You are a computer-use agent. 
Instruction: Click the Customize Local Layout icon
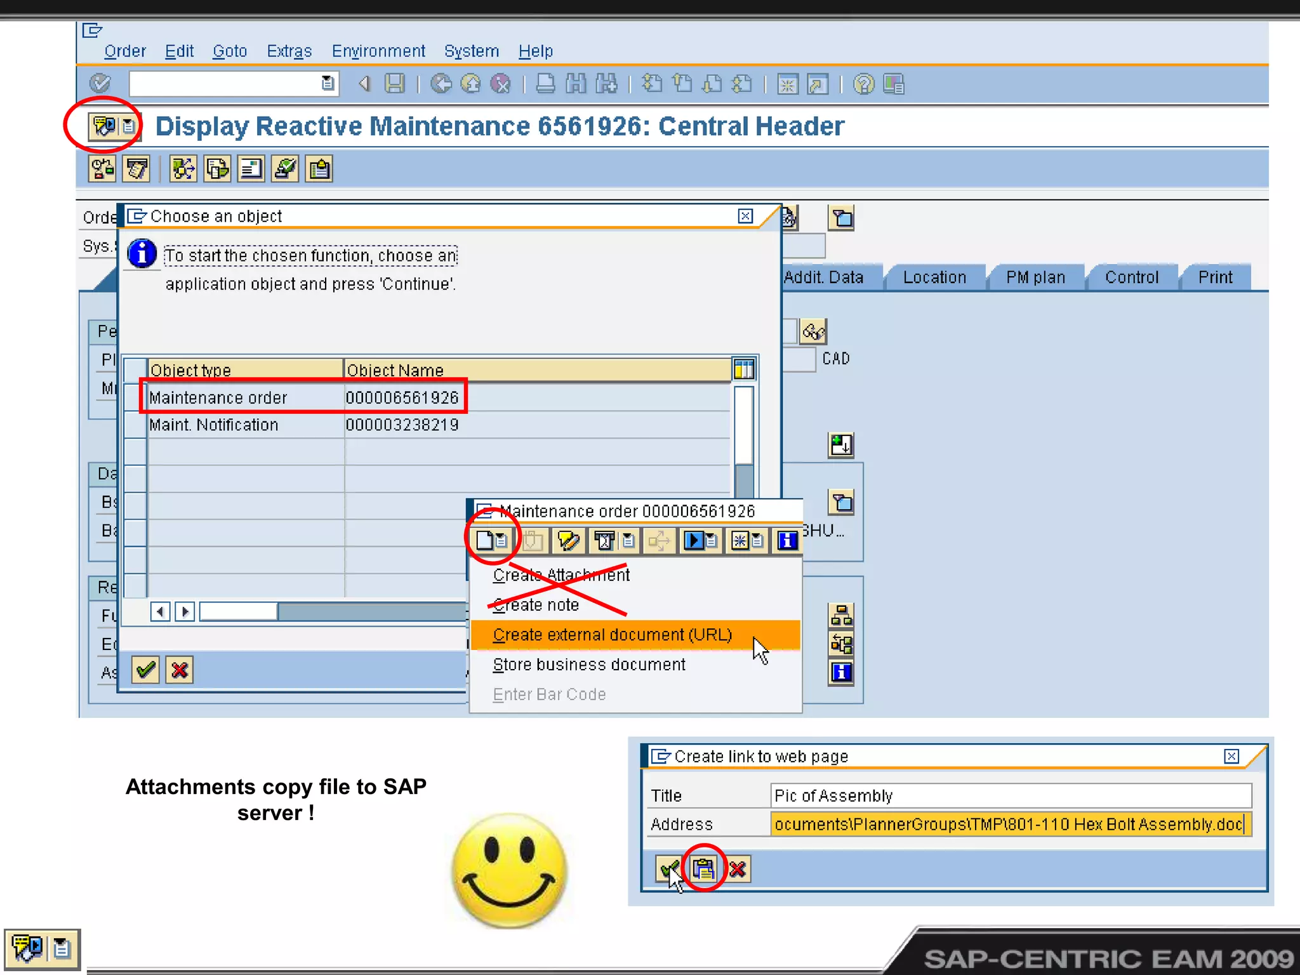(x=894, y=83)
